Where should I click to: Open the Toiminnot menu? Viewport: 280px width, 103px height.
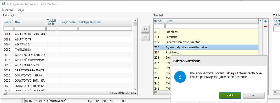8,10
